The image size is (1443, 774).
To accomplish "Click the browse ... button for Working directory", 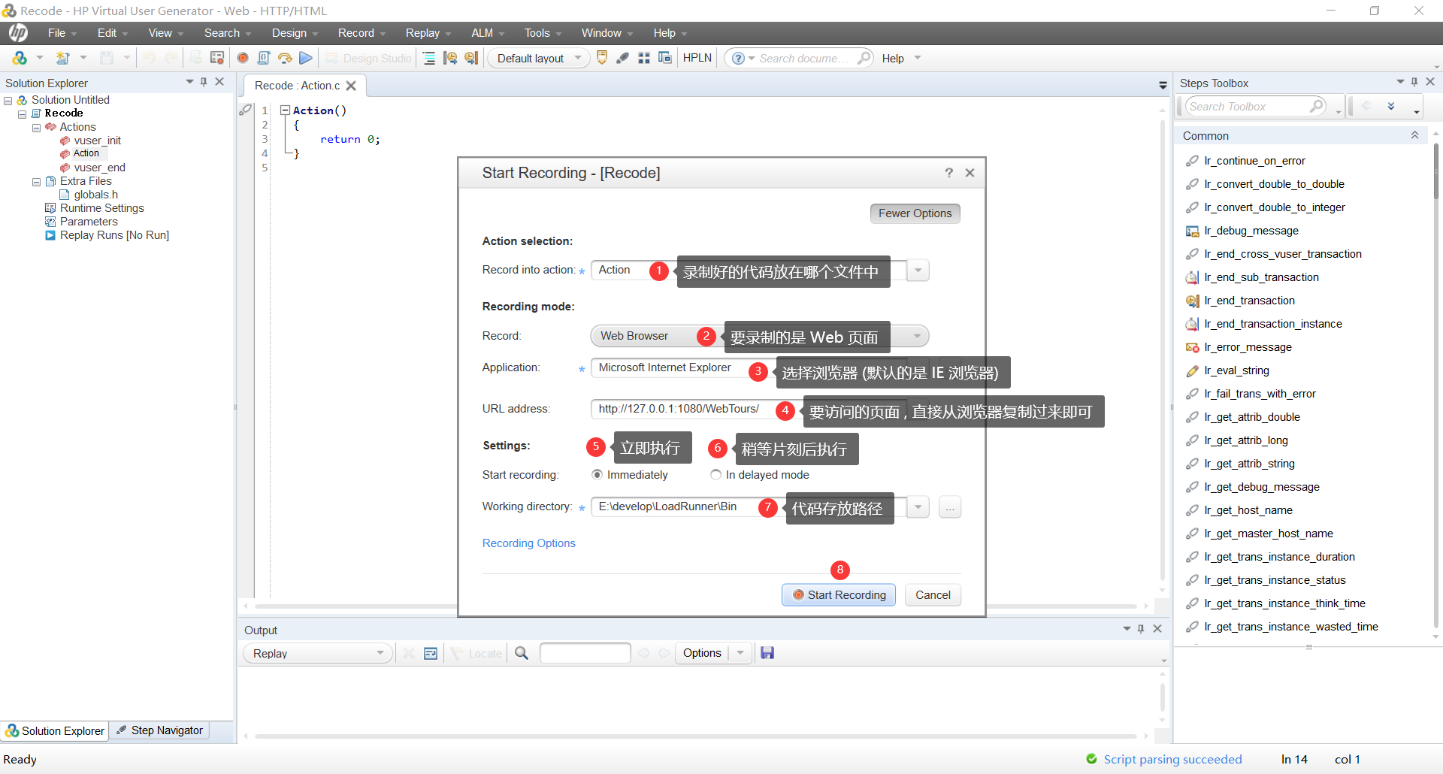I will (x=950, y=507).
